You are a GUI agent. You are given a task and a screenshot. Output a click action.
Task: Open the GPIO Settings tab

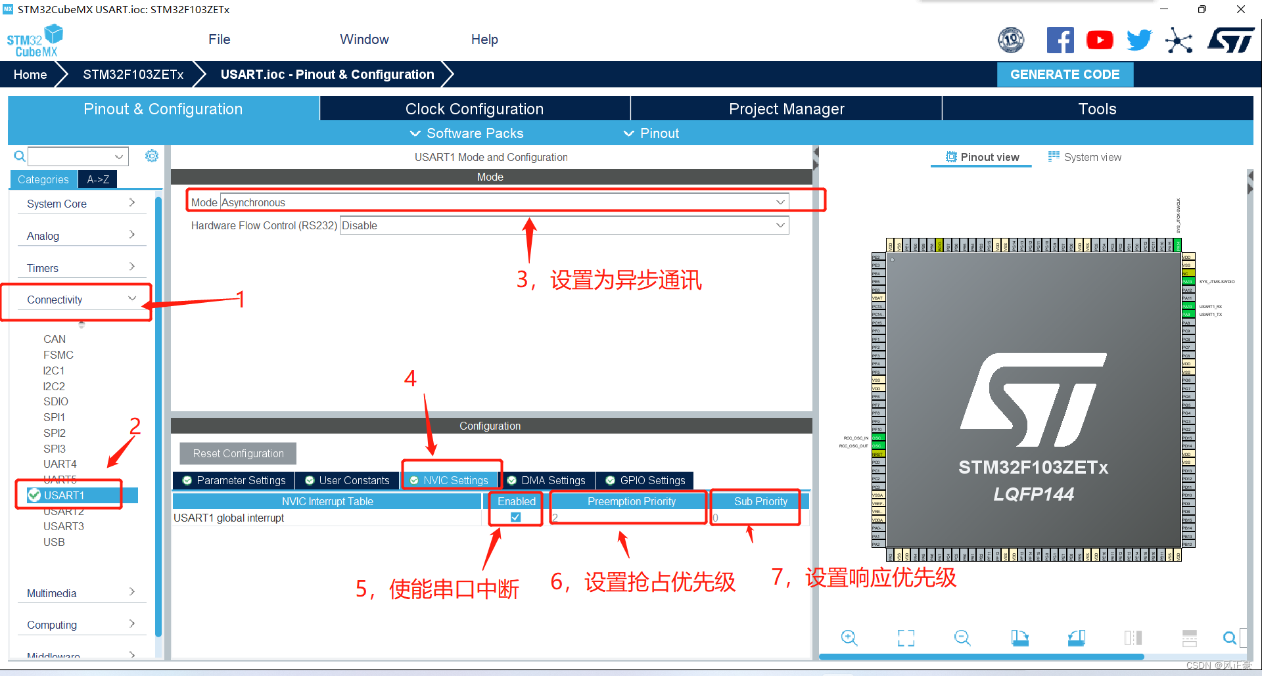pyautogui.click(x=645, y=480)
